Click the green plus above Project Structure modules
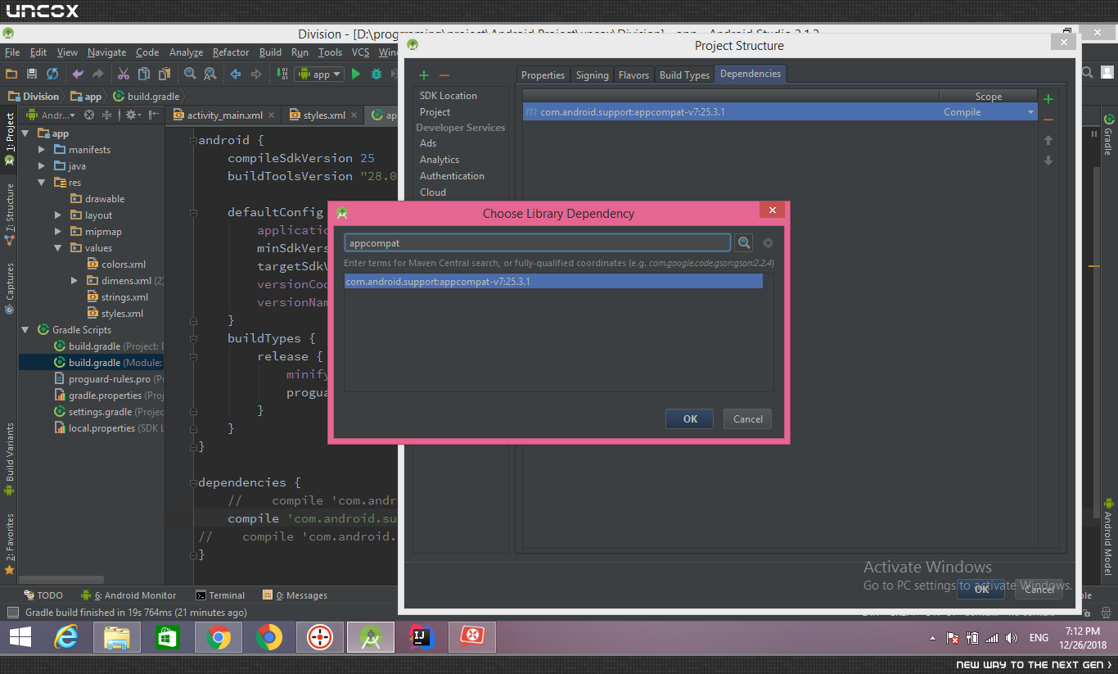Viewport: 1118px width, 674px height. point(424,75)
